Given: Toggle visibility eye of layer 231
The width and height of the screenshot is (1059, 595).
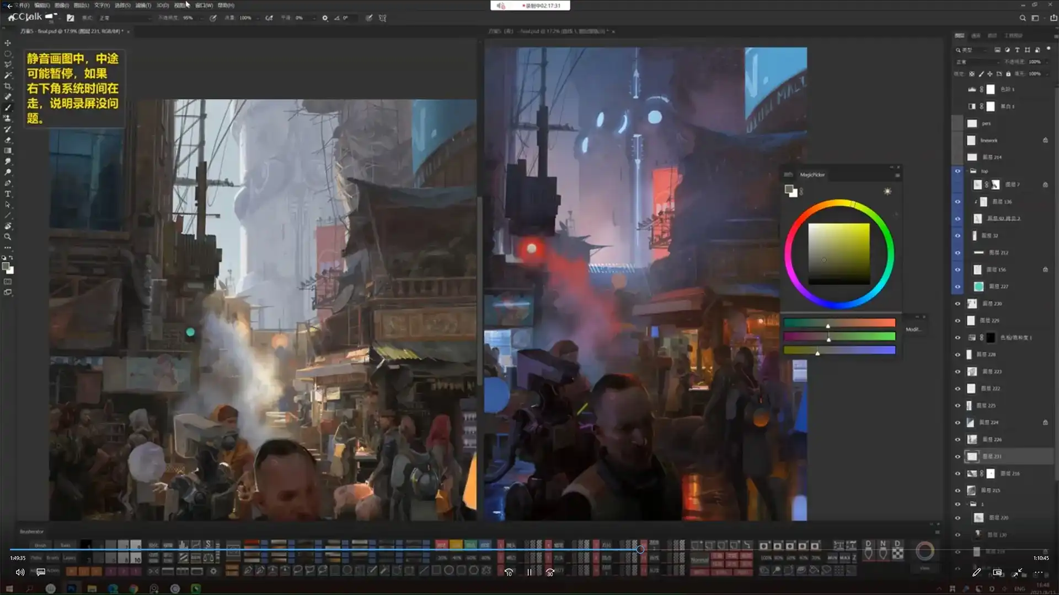Looking at the screenshot, I should (x=958, y=457).
